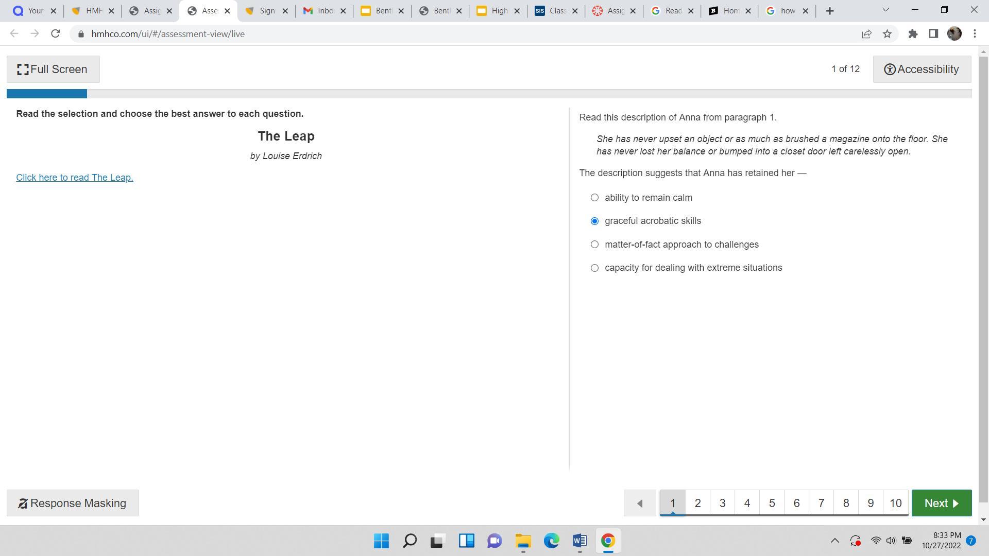
Task: Click the user profile avatar
Action: tap(954, 34)
